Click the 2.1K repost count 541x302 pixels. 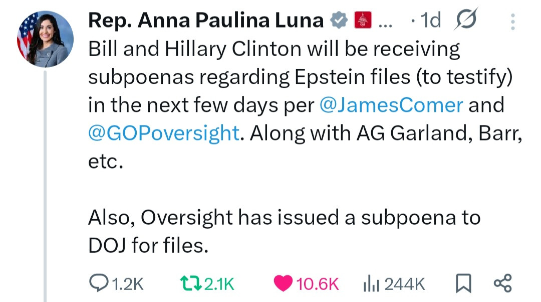click(219, 284)
